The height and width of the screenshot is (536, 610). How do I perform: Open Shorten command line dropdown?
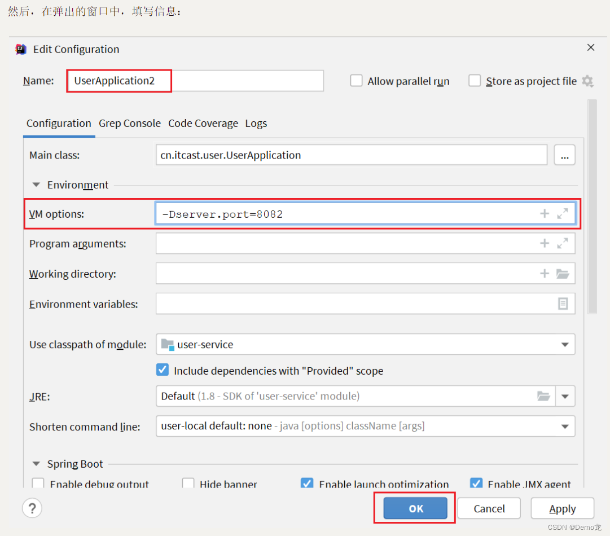[565, 427]
